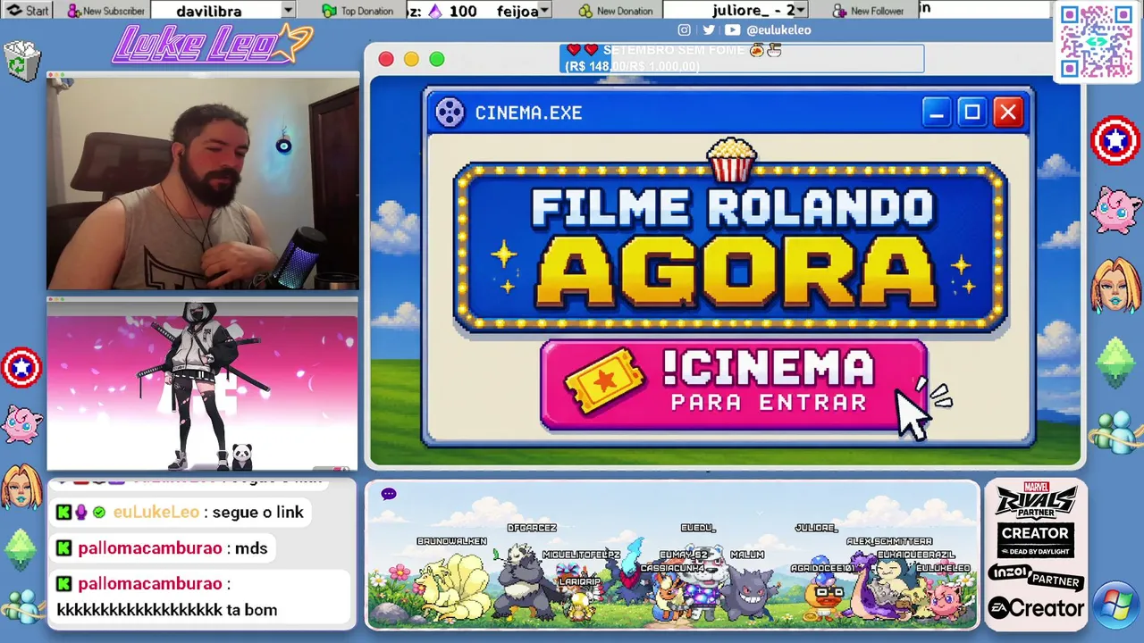Select the webcam feed window

203,182
